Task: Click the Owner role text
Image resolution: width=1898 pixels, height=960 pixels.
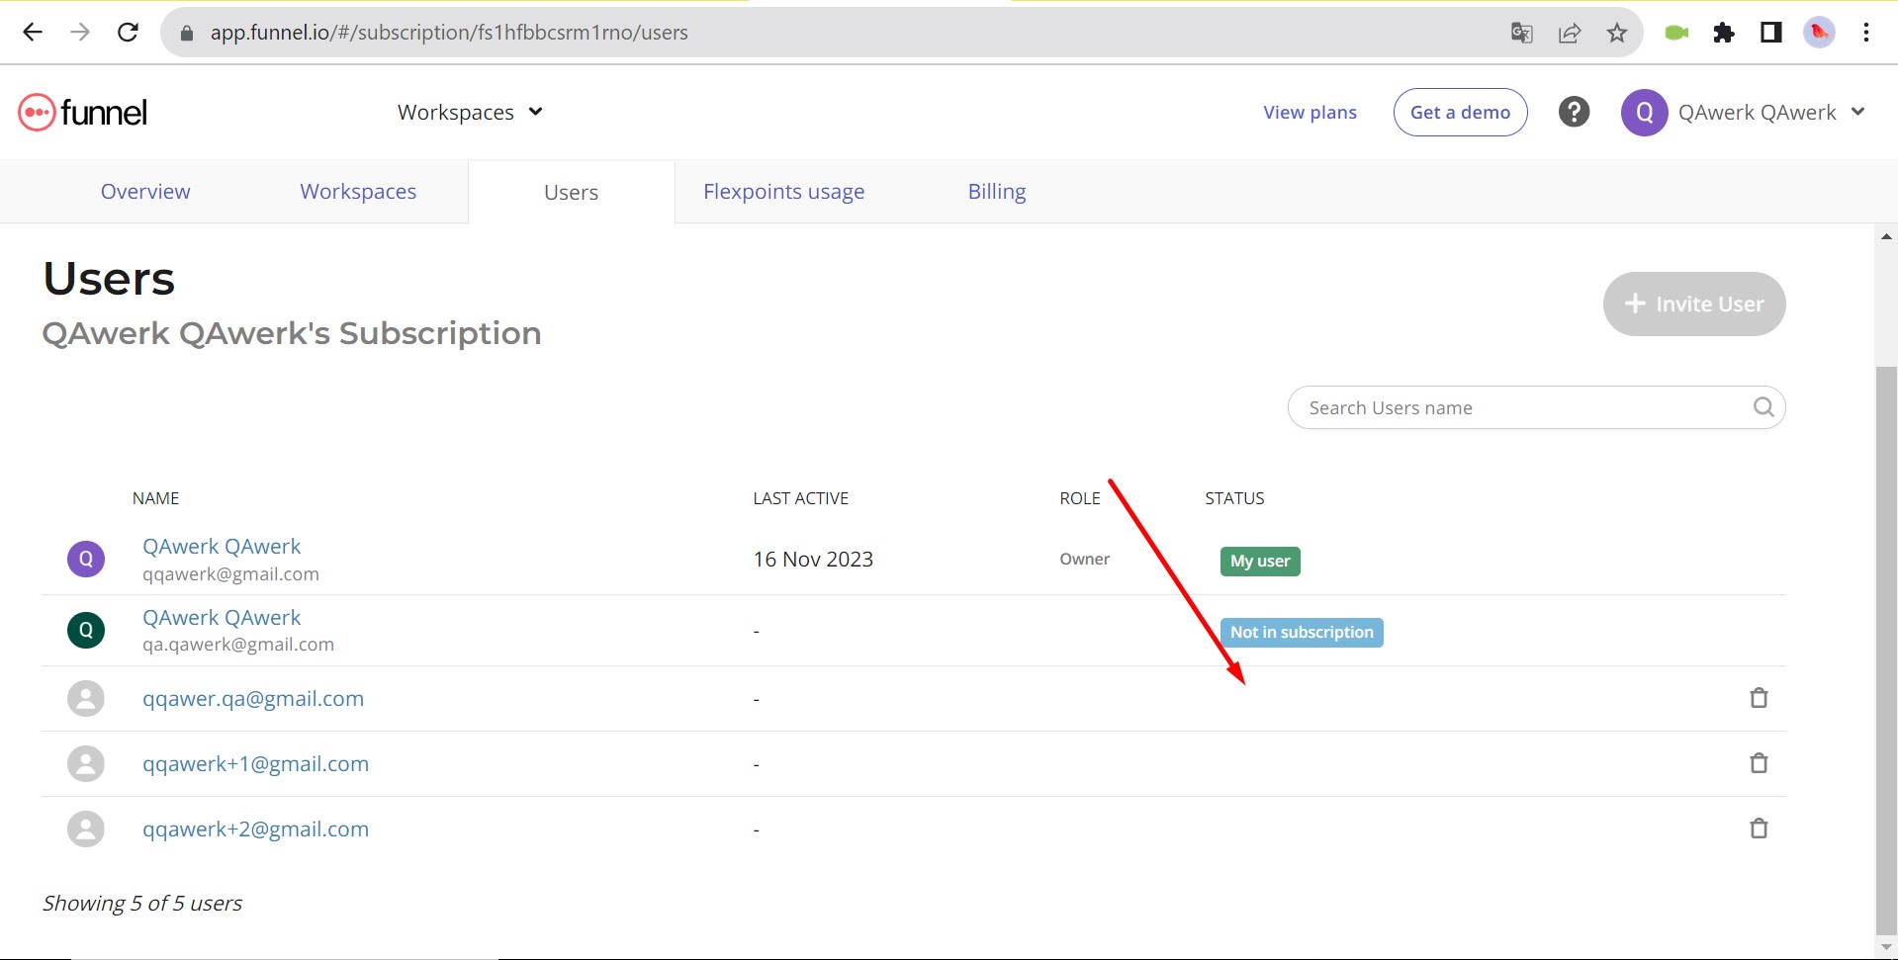Action: click(1085, 560)
